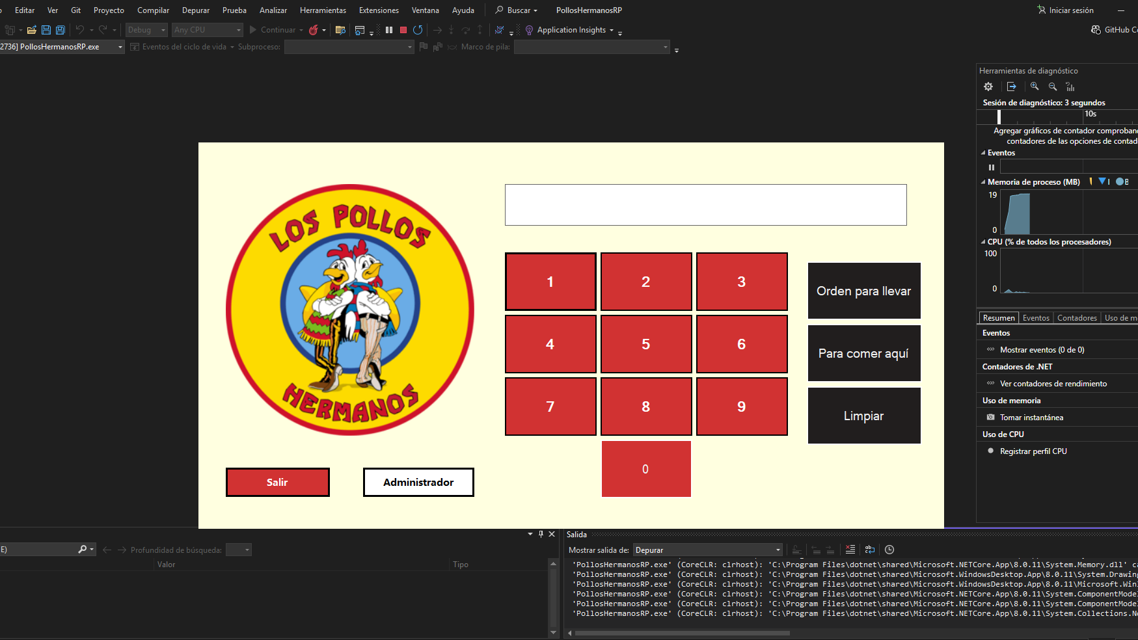1138x640 pixels.
Task: Click keypad button 0
Action: click(646, 469)
